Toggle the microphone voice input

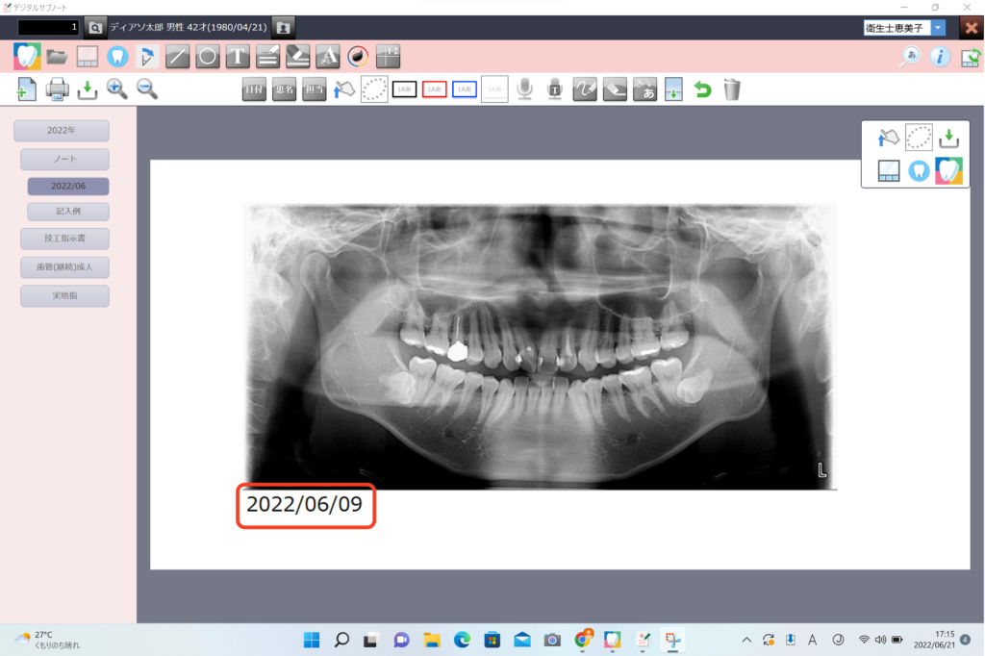coord(524,89)
